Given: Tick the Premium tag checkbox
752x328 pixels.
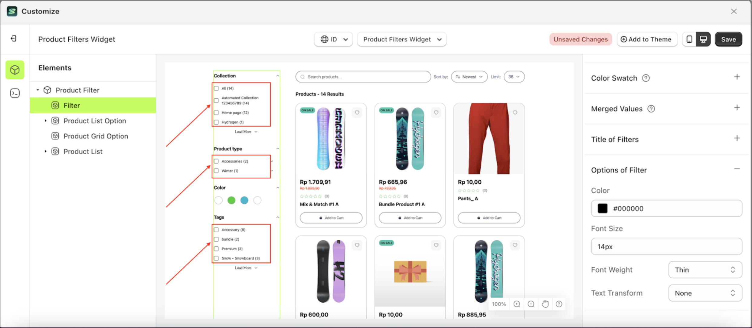Looking at the screenshot, I should (x=216, y=249).
